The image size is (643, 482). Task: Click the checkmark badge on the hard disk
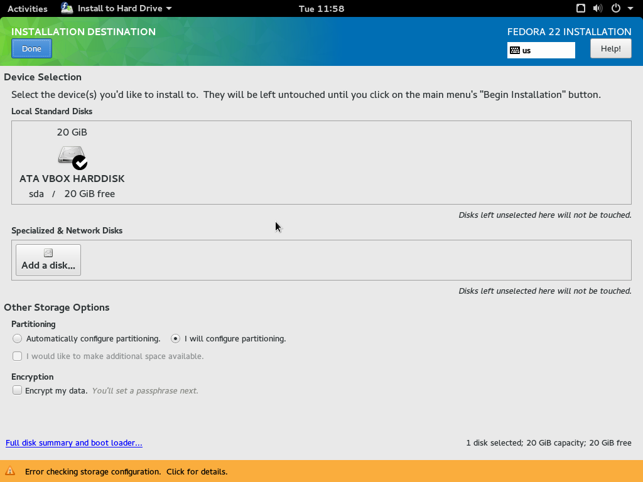(80, 163)
